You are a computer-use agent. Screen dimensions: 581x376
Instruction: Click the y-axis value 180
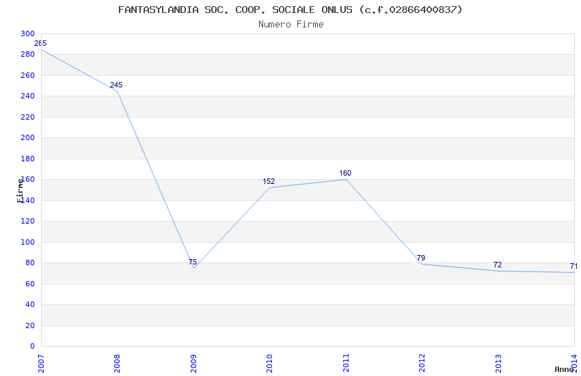tap(27, 159)
